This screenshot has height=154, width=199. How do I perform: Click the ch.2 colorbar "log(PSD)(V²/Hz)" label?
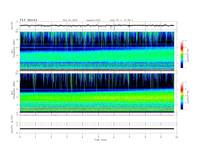188,97
